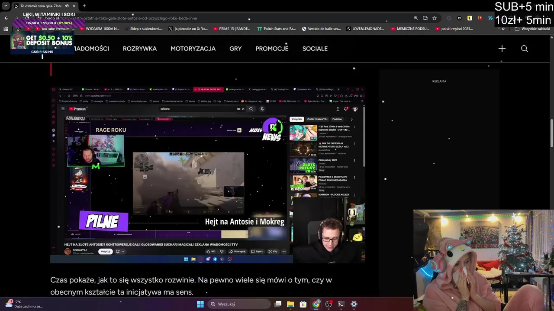Open Microsoft Store from the taskbar
The width and height of the screenshot is (554, 311).
point(303,304)
